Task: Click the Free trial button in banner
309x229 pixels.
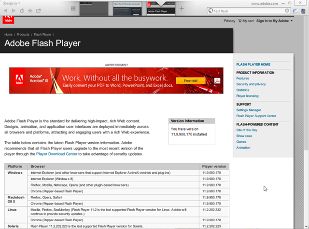Action: tap(191, 81)
